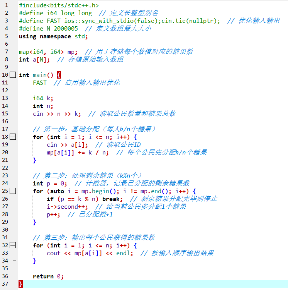
Task: Click the 'main()' function name
Action: (x=43, y=75)
